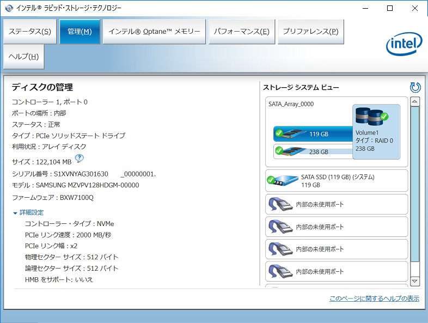The image size is (428, 323).
Task: Click the size help question mark icon
Action: [79, 159]
